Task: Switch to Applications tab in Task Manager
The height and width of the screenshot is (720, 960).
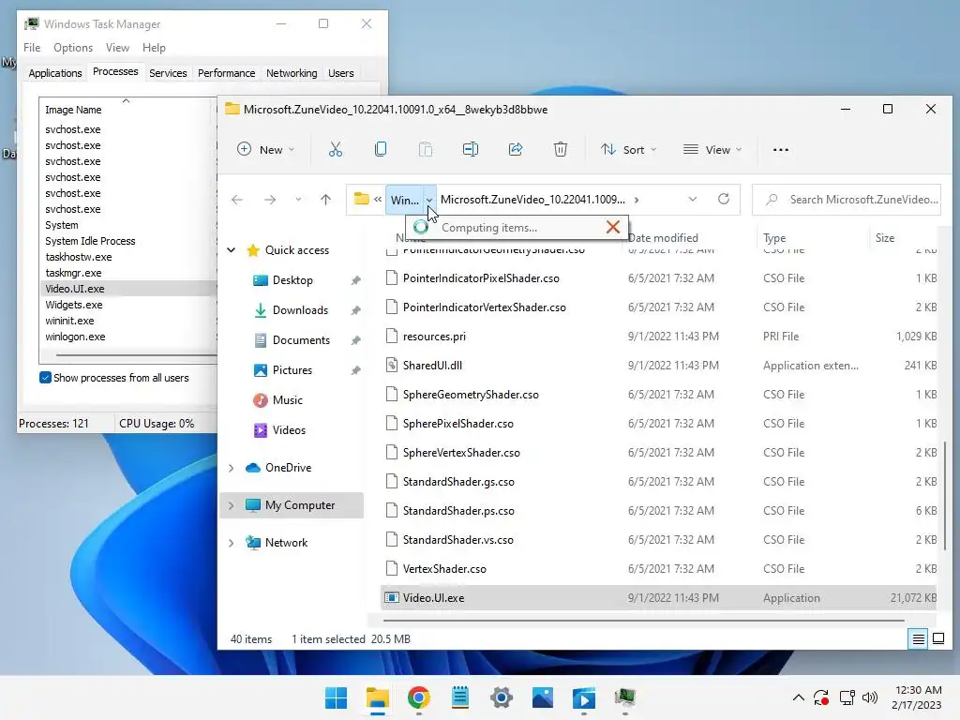Action: click(x=55, y=73)
